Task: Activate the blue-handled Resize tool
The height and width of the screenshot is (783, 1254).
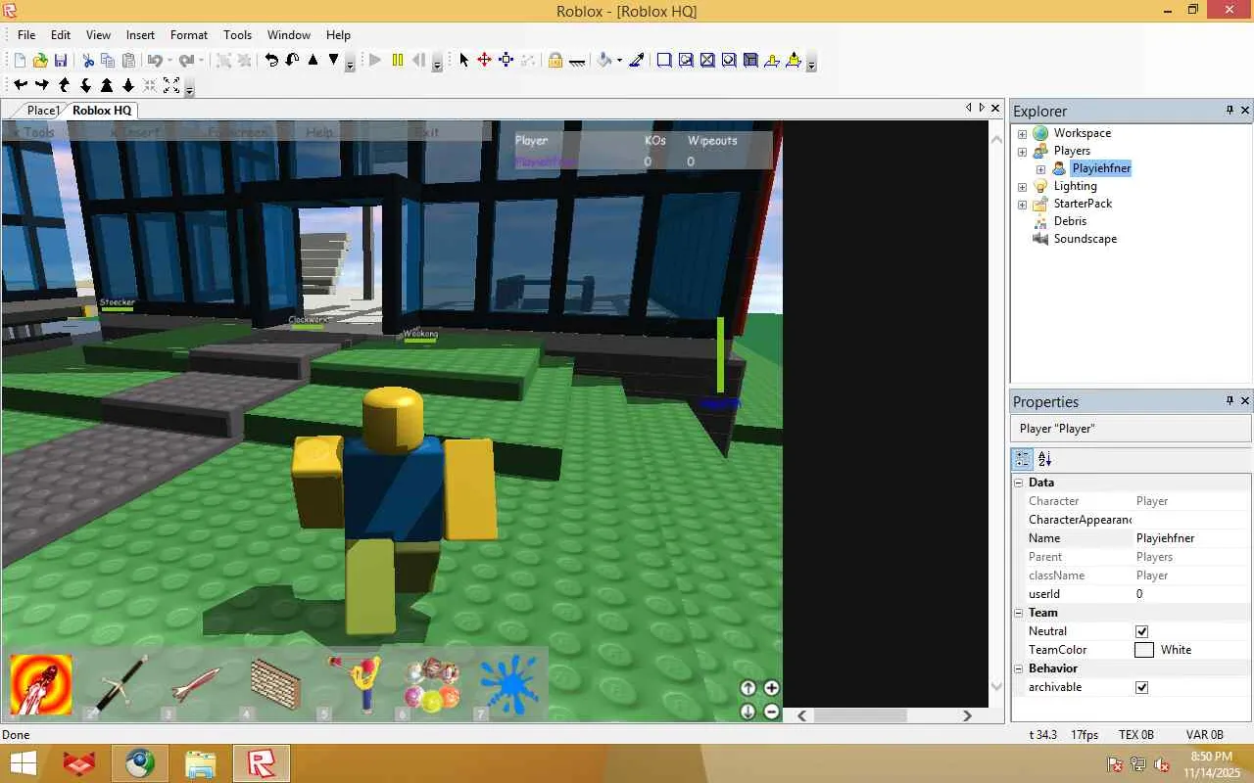Action: (x=506, y=61)
